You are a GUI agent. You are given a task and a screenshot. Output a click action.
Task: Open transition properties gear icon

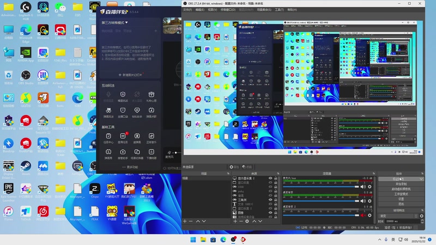(x=421, y=216)
